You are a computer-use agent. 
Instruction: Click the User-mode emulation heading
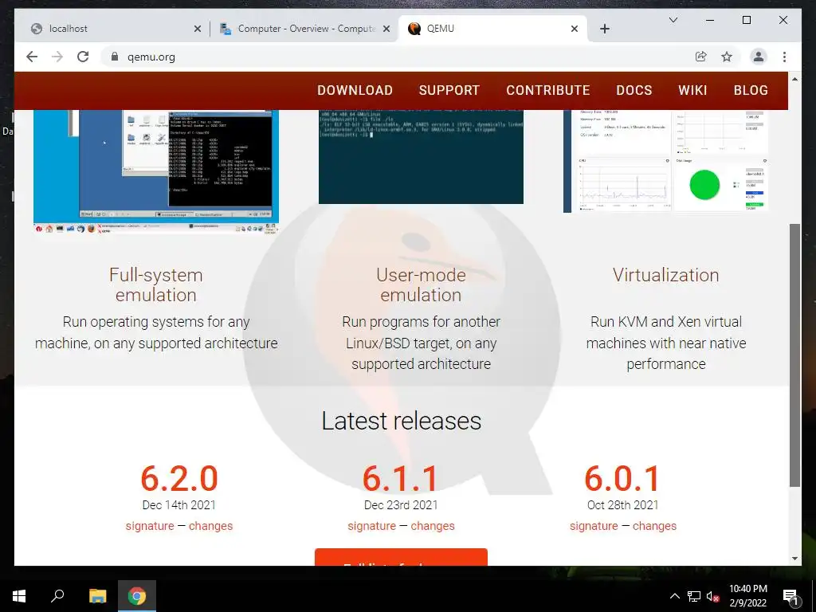tap(421, 284)
